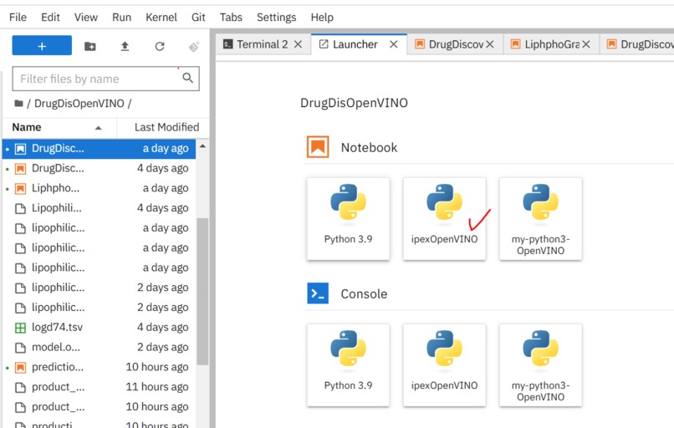Click the blue Console section icon
The image size is (674, 428).
[x=318, y=293]
